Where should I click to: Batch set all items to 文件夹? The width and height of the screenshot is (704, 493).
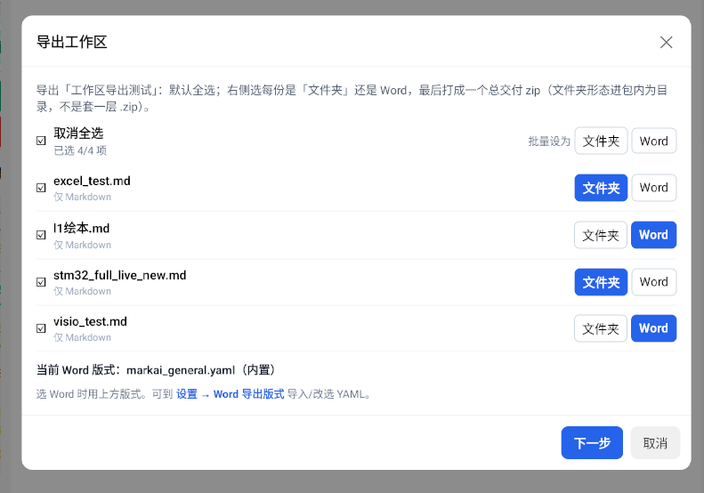(x=601, y=141)
